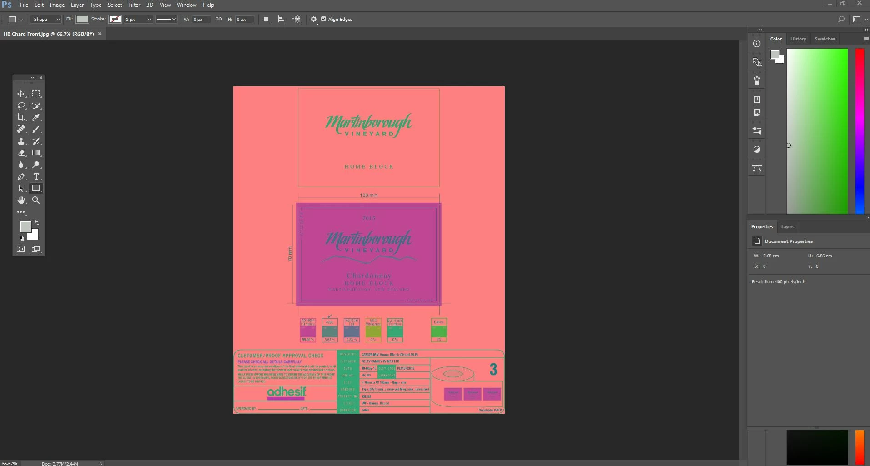The height and width of the screenshot is (466, 870).
Task: Click the toolbar foreground color swatch
Action: (25, 226)
